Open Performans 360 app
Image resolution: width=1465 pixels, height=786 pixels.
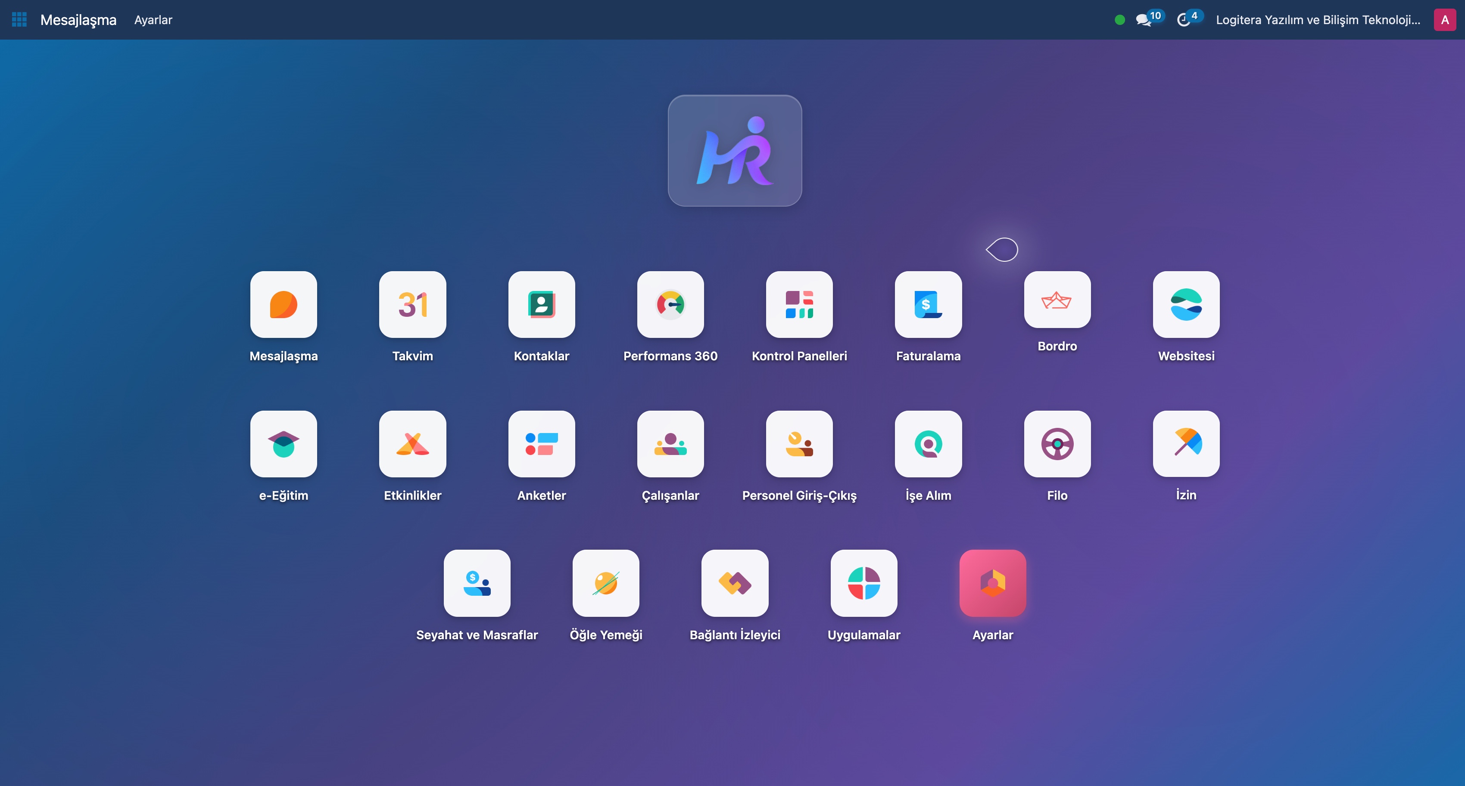pos(670,305)
